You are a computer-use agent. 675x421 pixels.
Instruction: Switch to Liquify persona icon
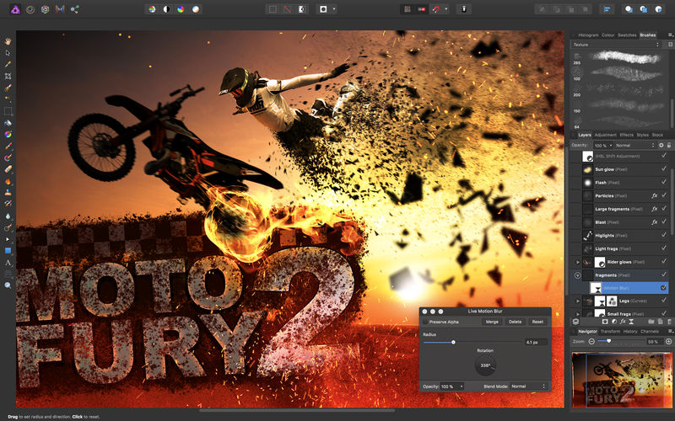pos(30,9)
